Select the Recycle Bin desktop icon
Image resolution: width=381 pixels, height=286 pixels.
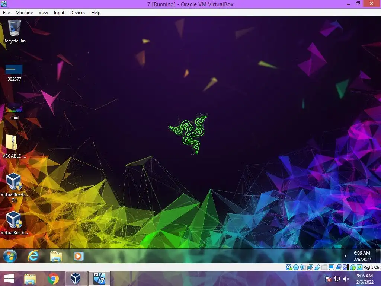tap(15, 32)
